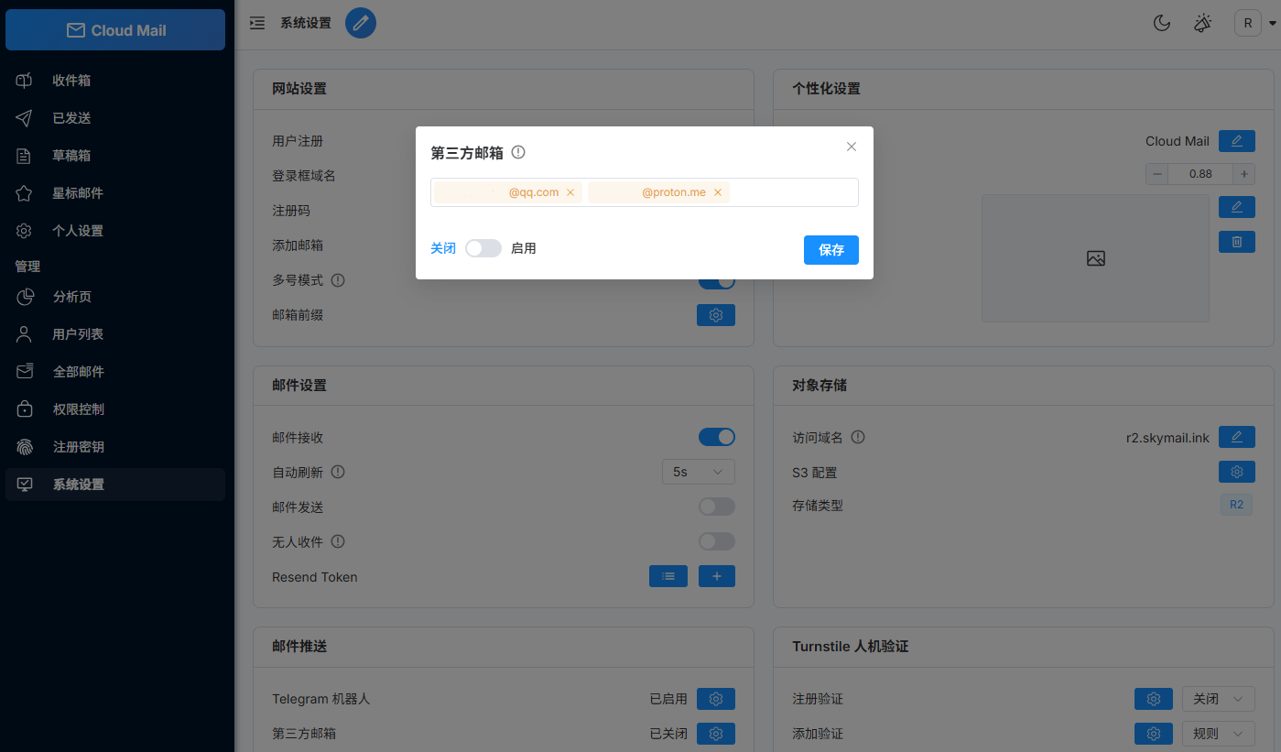Click the third-party email input field

pos(792,192)
